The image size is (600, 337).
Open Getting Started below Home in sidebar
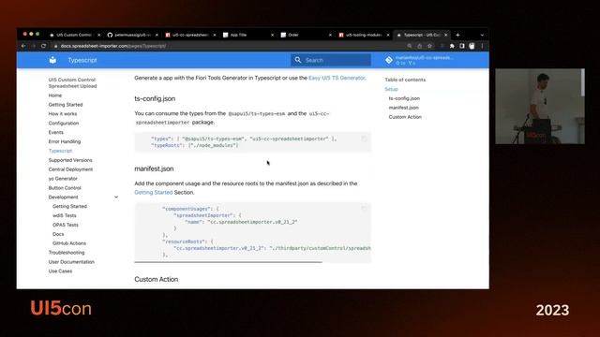click(x=66, y=104)
